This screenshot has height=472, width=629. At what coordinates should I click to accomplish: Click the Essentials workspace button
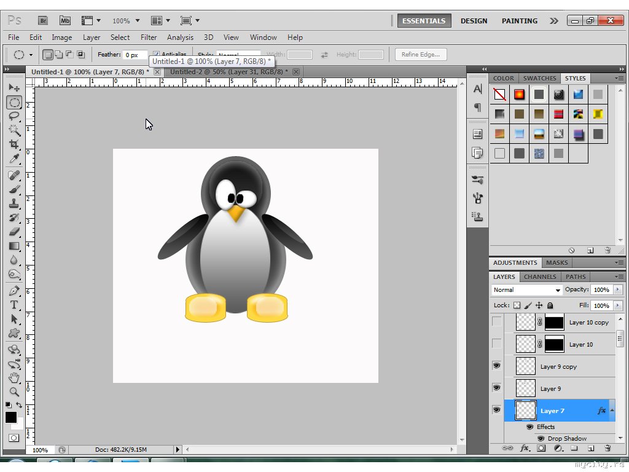pos(424,20)
